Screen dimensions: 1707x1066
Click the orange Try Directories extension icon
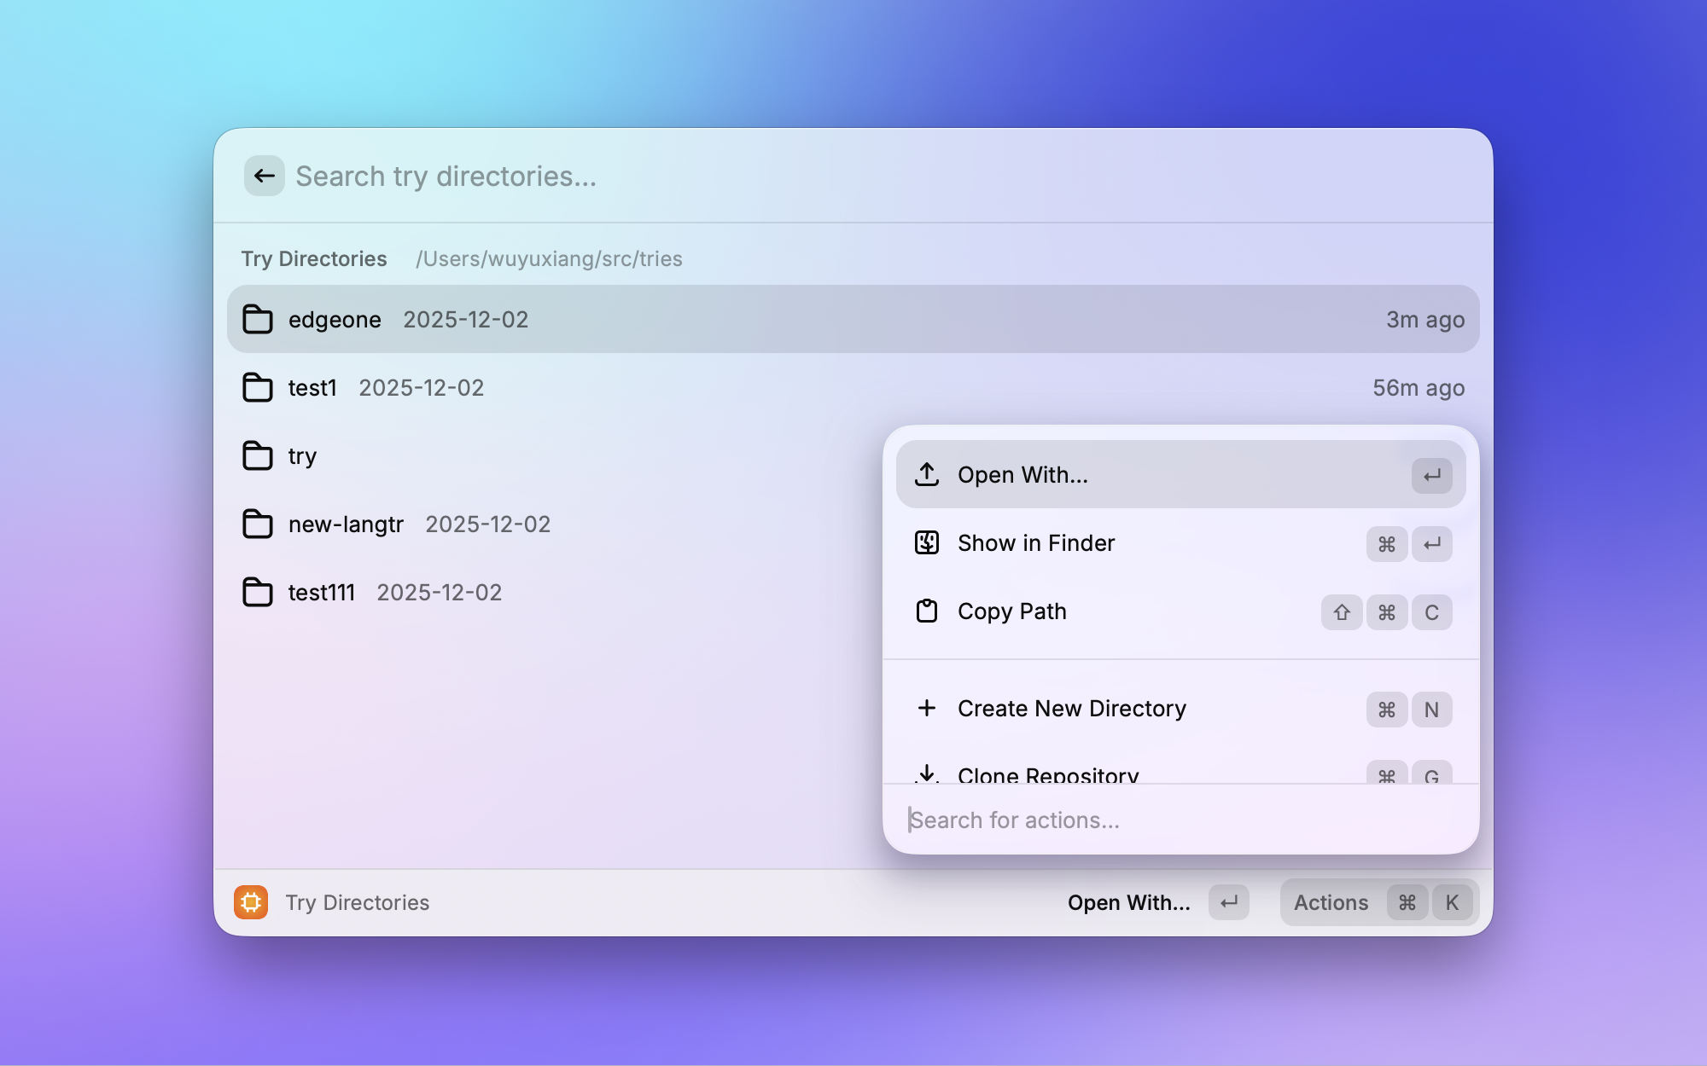click(251, 902)
